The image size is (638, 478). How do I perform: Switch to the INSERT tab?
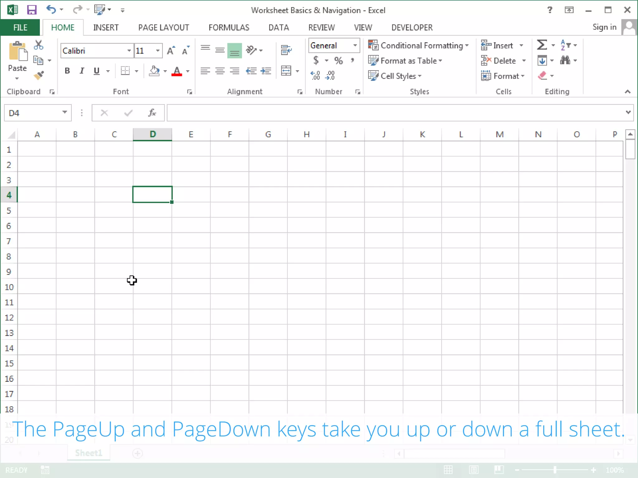106,27
